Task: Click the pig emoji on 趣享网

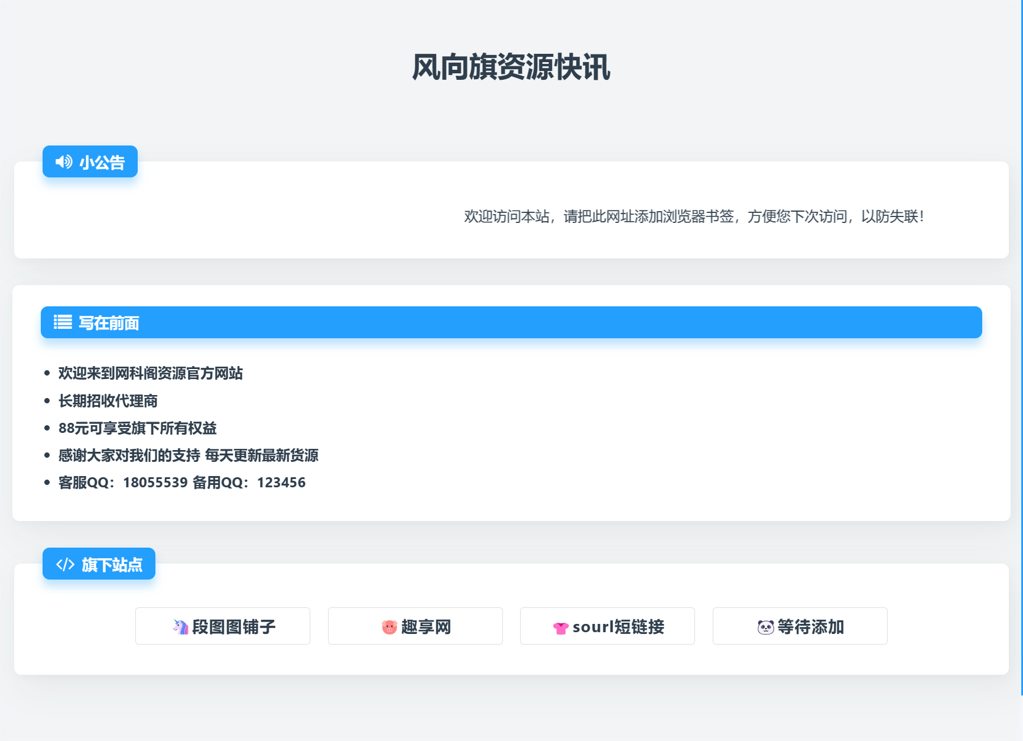Action: 389,626
